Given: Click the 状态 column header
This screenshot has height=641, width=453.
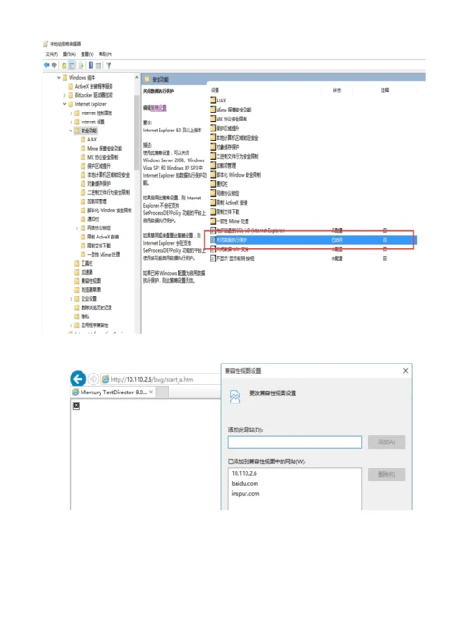Looking at the screenshot, I should (337, 91).
